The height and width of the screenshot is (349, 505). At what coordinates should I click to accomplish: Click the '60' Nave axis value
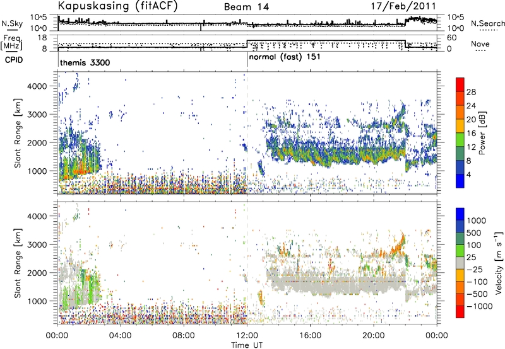[452, 38]
